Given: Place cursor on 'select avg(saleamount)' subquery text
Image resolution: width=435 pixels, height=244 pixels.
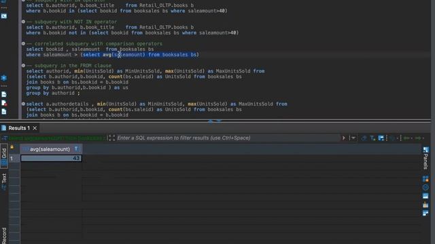Looking at the screenshot, I should 114,54.
